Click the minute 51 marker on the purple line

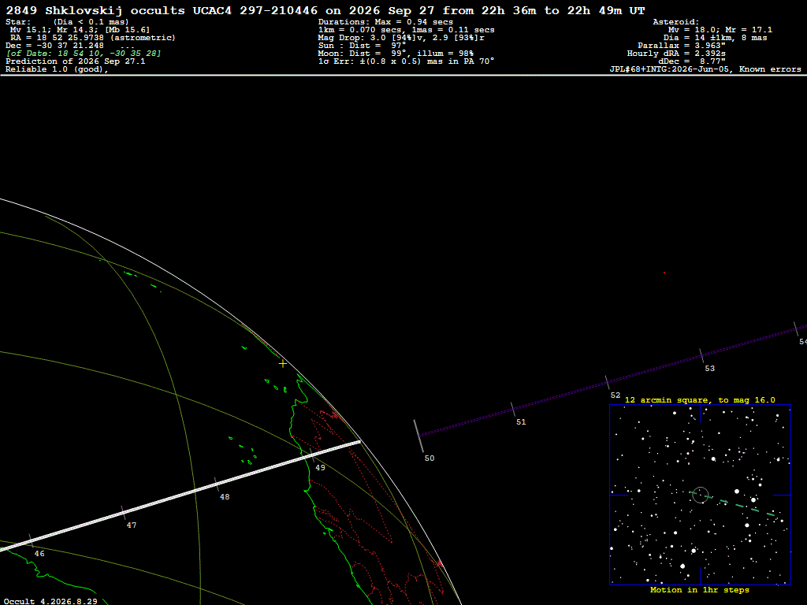coord(512,409)
